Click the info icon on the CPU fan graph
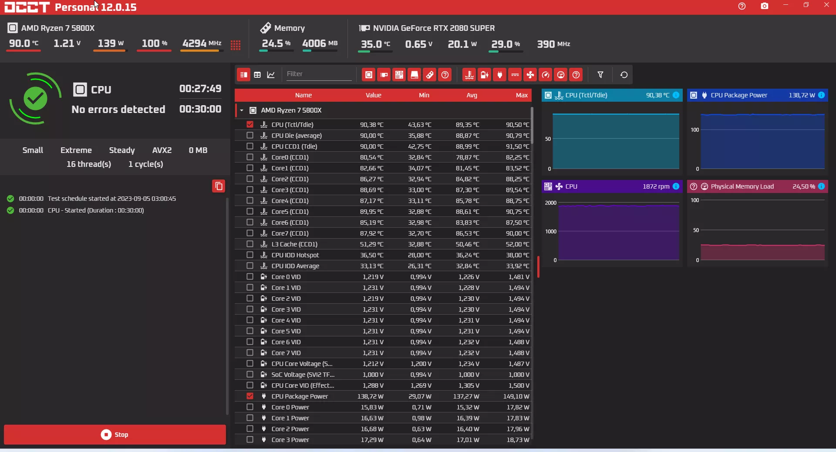Viewport: 836px width, 452px height. point(676,186)
